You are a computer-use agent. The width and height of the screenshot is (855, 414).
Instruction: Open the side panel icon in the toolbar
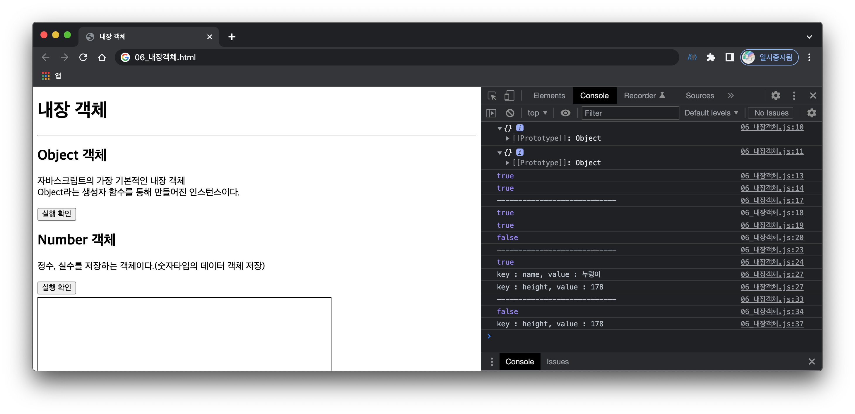(x=729, y=57)
